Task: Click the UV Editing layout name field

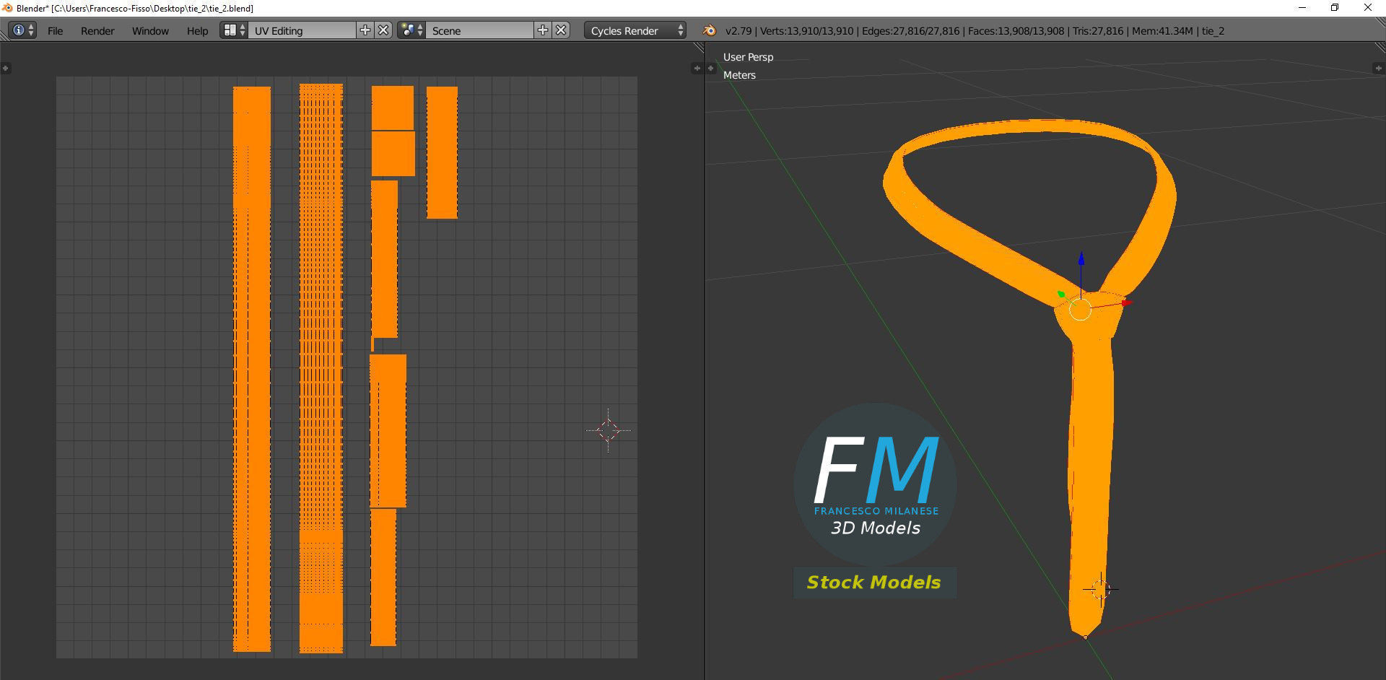Action: point(302,30)
